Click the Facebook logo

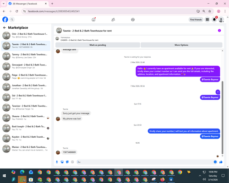pos(5,20)
